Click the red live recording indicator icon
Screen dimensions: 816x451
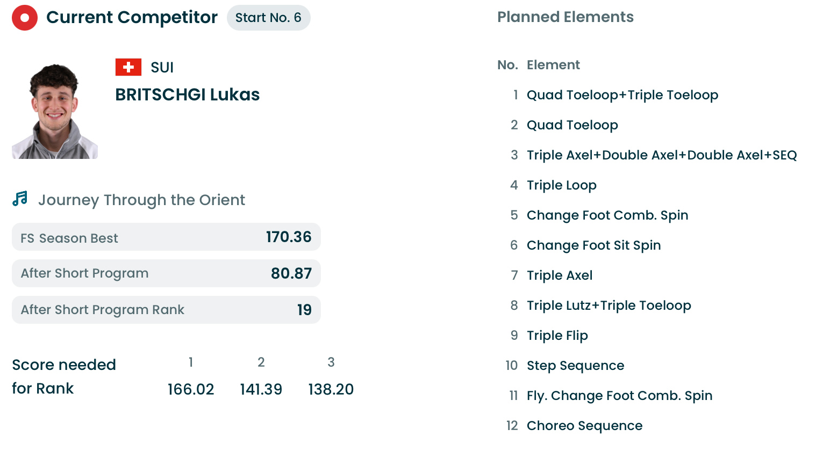(x=25, y=18)
